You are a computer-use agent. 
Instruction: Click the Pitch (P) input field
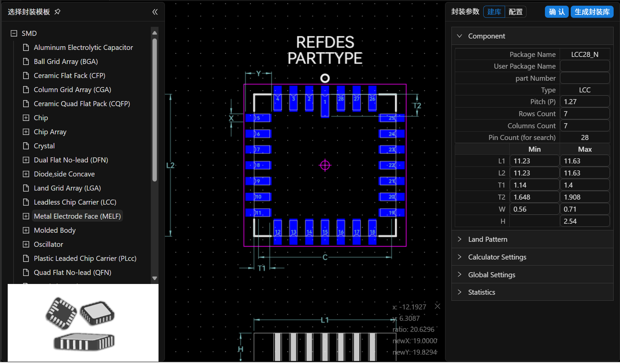click(x=584, y=102)
